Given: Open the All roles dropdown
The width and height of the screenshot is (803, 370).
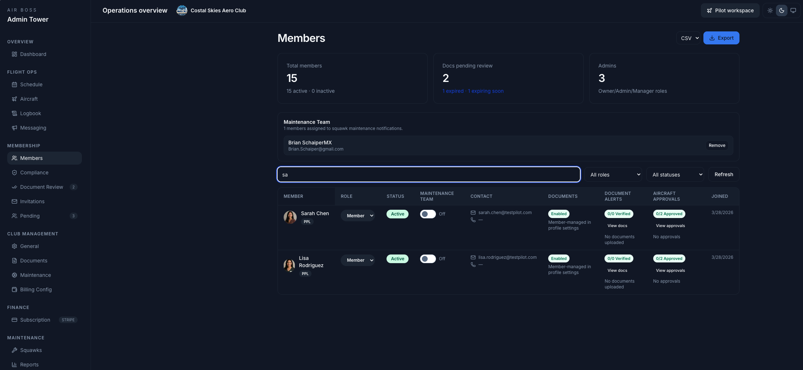Looking at the screenshot, I should coord(613,174).
